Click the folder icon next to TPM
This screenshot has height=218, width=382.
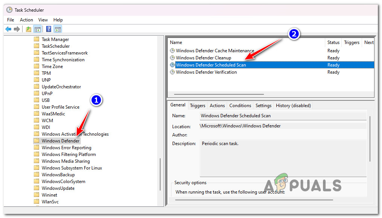[36, 73]
